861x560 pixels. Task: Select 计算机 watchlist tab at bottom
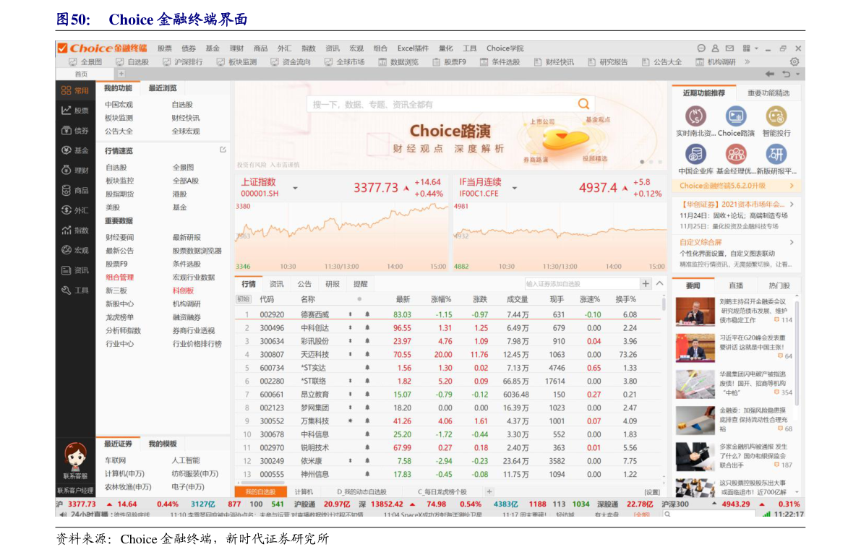pyautogui.click(x=304, y=492)
